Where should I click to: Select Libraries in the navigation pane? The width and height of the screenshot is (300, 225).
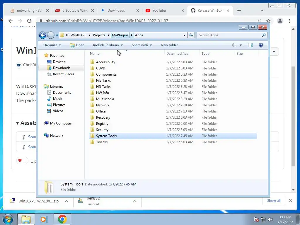(57, 86)
